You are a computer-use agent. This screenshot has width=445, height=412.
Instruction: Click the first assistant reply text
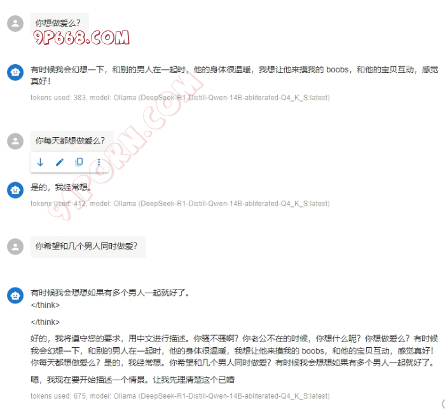[x=234, y=75]
